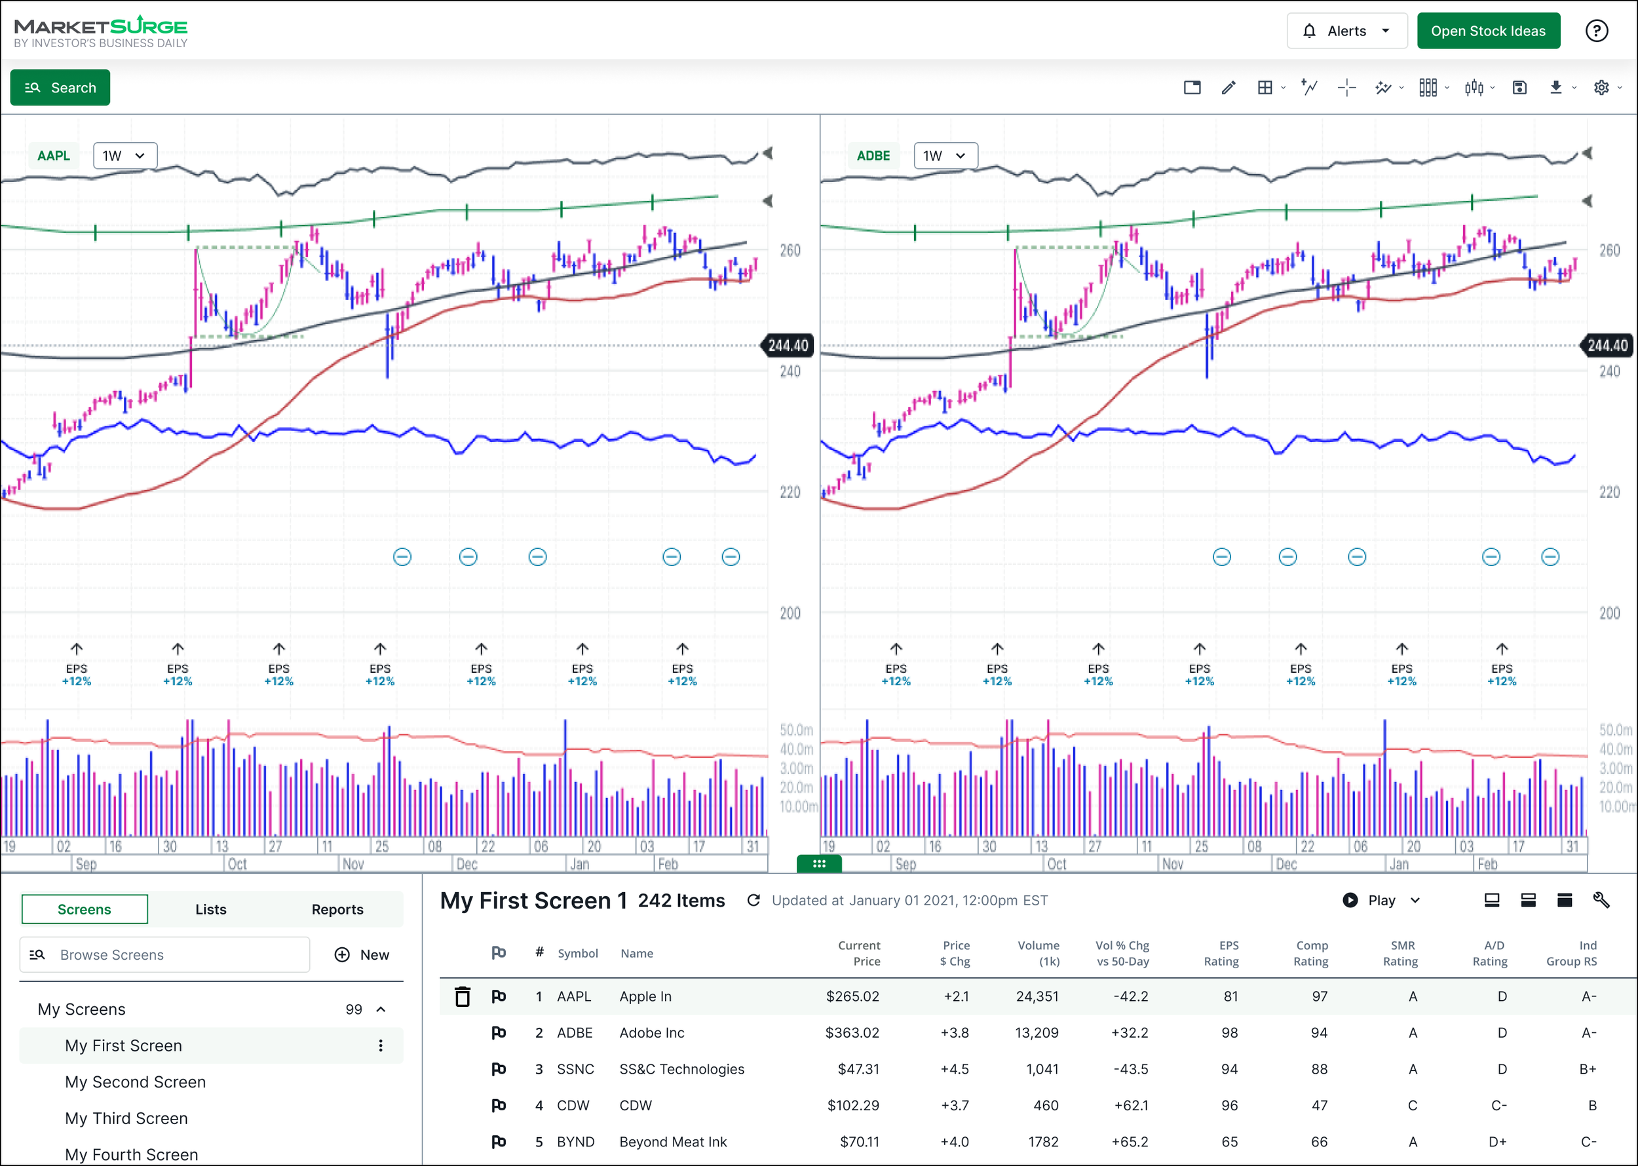Activate the crosshair cursor tool
The width and height of the screenshot is (1638, 1166).
point(1347,88)
